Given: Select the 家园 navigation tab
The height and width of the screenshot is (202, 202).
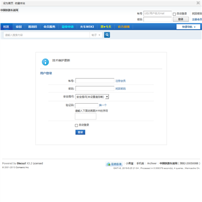Looking at the screenshot, I should point(19,27).
